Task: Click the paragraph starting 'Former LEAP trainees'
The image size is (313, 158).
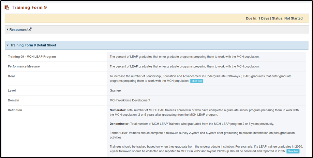Action: (202, 135)
